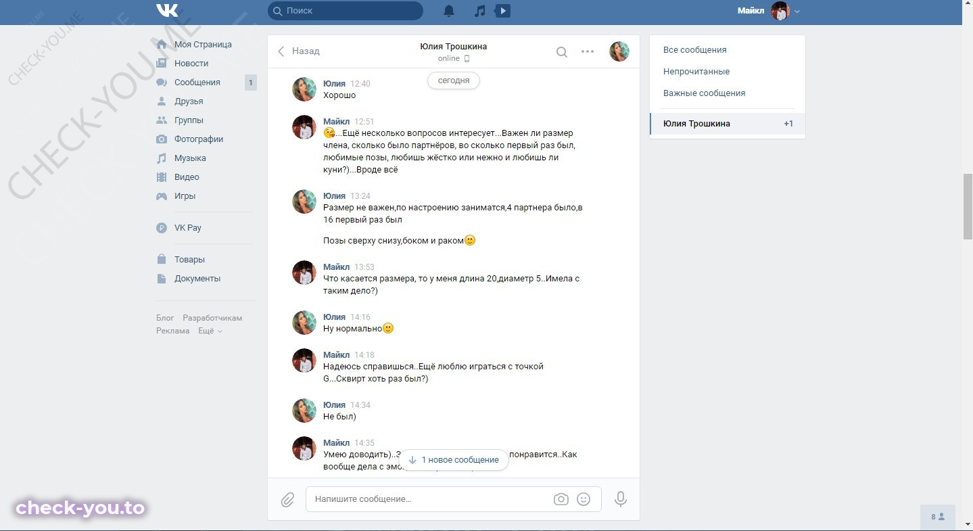Open Товары in sidebar
Viewport: 973px width, 531px height.
[x=189, y=260]
